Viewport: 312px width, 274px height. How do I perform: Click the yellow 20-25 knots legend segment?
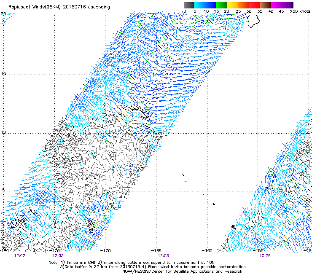[233, 5]
